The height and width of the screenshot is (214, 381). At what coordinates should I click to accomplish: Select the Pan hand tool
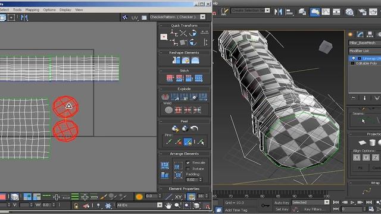click(168, 206)
